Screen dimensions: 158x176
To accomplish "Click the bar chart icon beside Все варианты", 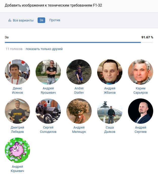I will click(10, 20).
